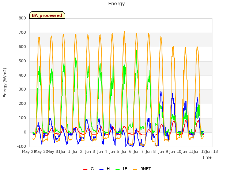Click the 600 y-axis tick label
This screenshot has width=234, height=176.
[22, 47]
